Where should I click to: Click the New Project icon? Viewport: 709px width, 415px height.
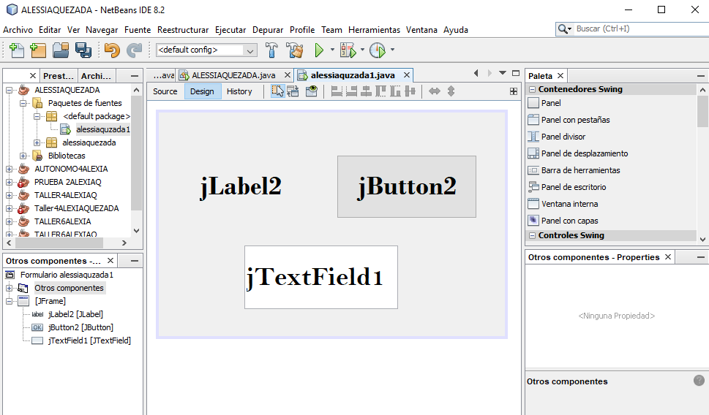38,50
